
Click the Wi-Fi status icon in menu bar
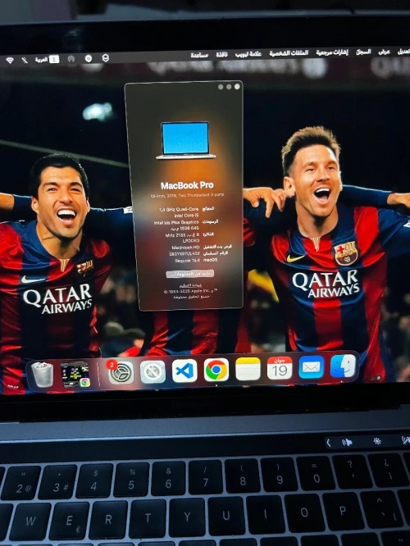click(x=10, y=61)
